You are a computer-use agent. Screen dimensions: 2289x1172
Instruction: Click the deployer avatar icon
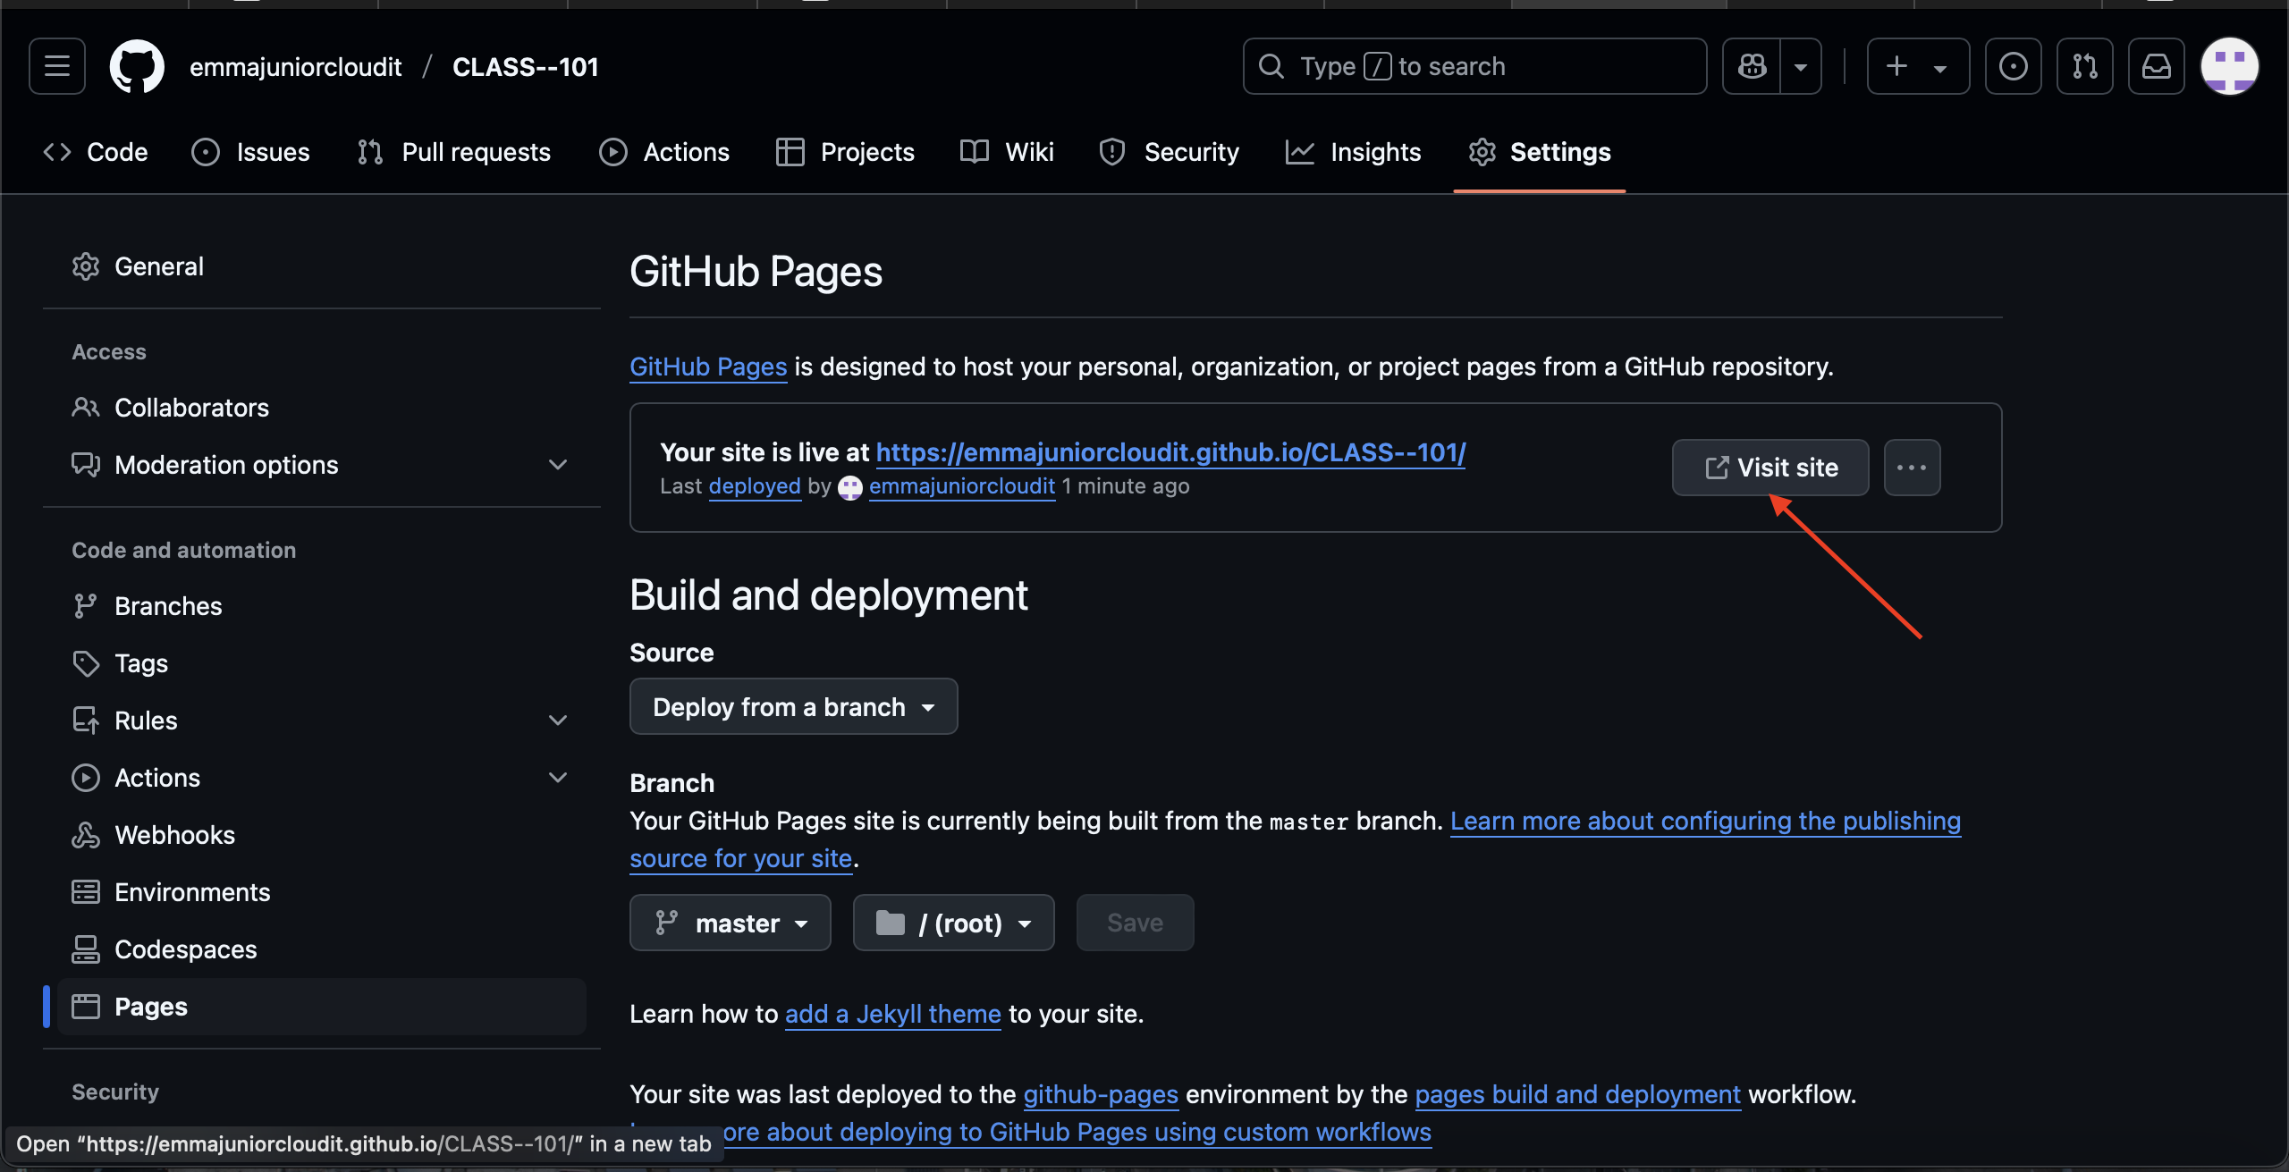(850, 487)
